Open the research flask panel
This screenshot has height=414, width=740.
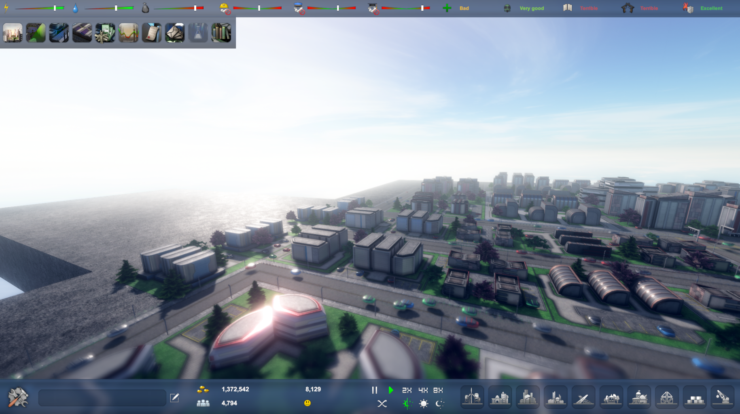pos(198,33)
